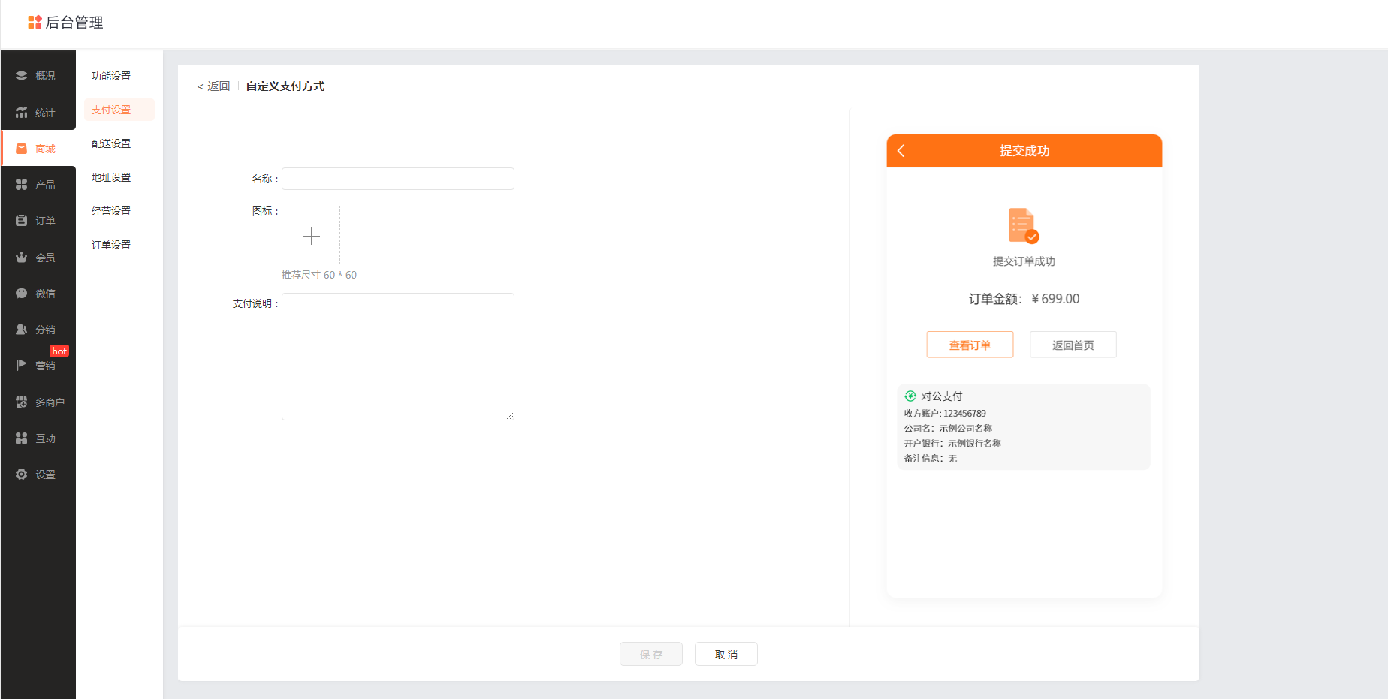This screenshot has width=1388, height=699.
Task: Click the icon upload plus box
Action: point(311,236)
